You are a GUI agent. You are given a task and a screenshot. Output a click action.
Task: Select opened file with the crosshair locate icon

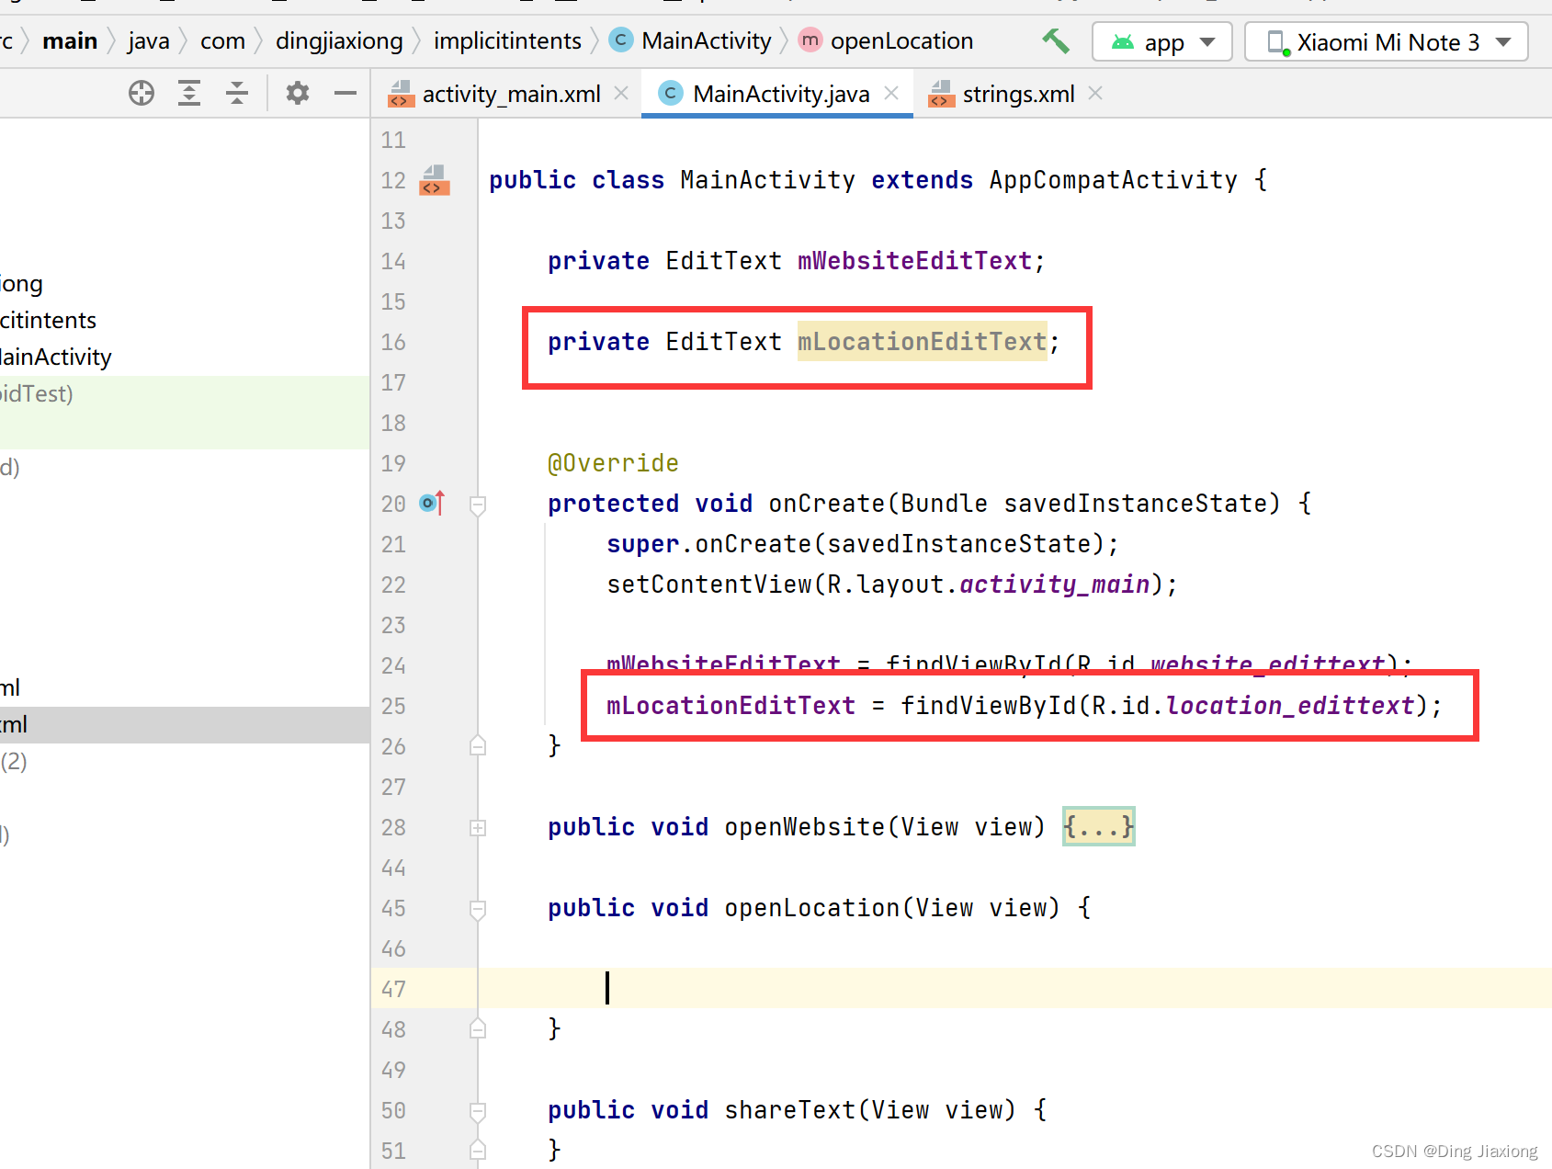pyautogui.click(x=141, y=93)
